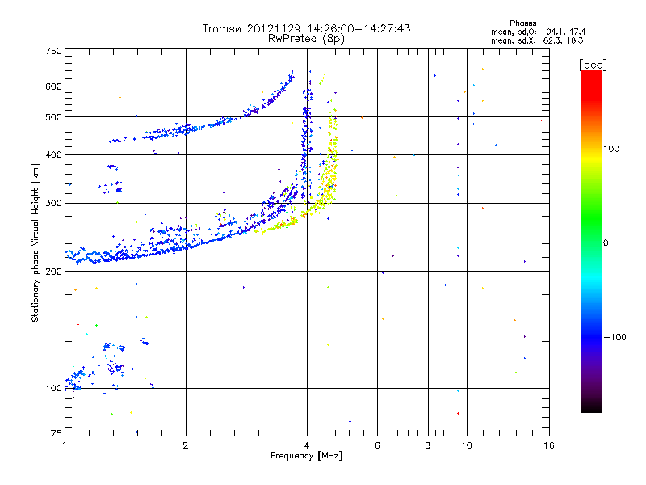
Task: Click the x-axis '6' tick label
Action: [x=377, y=445]
